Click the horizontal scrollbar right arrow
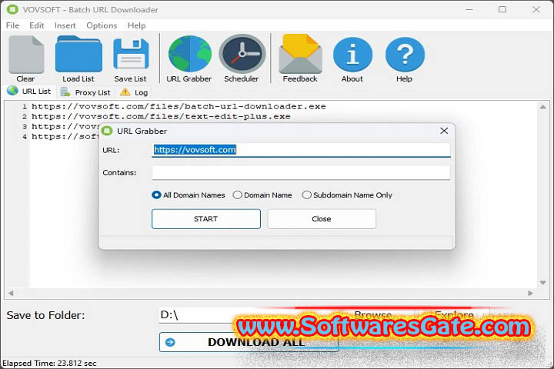The height and width of the screenshot is (369, 554). click(530, 293)
